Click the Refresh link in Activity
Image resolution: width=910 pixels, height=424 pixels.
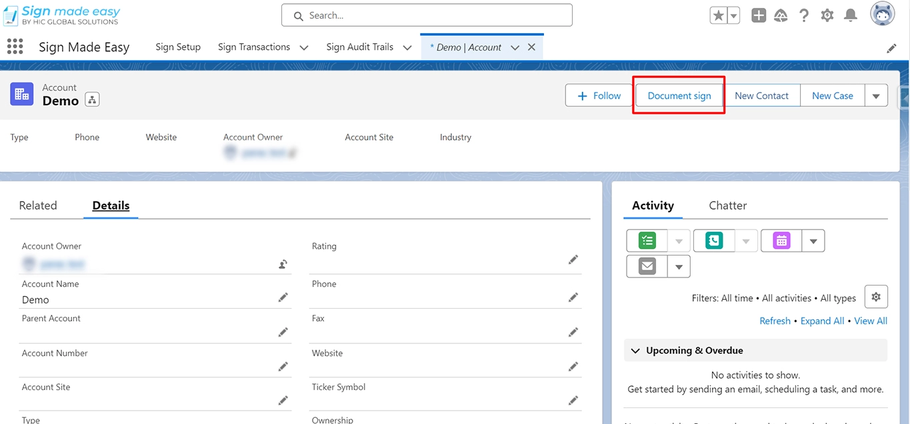tap(775, 321)
